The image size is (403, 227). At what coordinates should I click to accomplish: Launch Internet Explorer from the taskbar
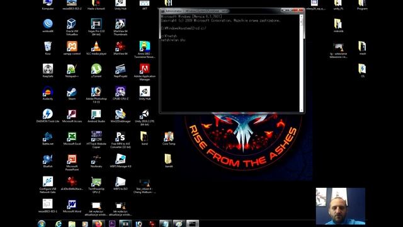tap(59, 224)
